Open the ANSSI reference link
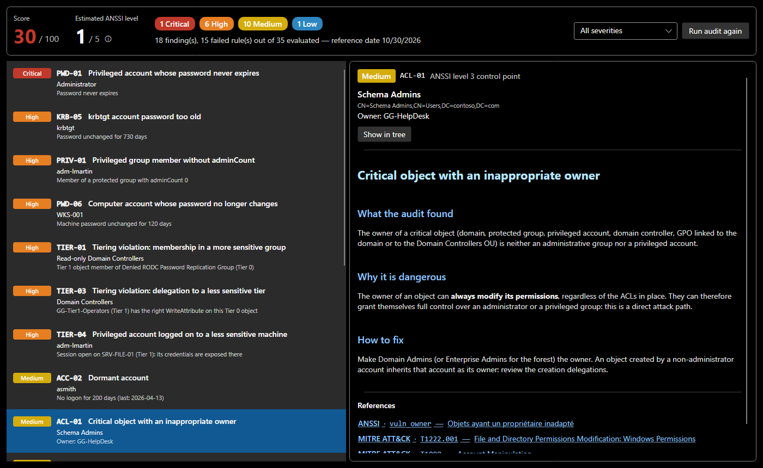The image size is (763, 468). point(368,423)
